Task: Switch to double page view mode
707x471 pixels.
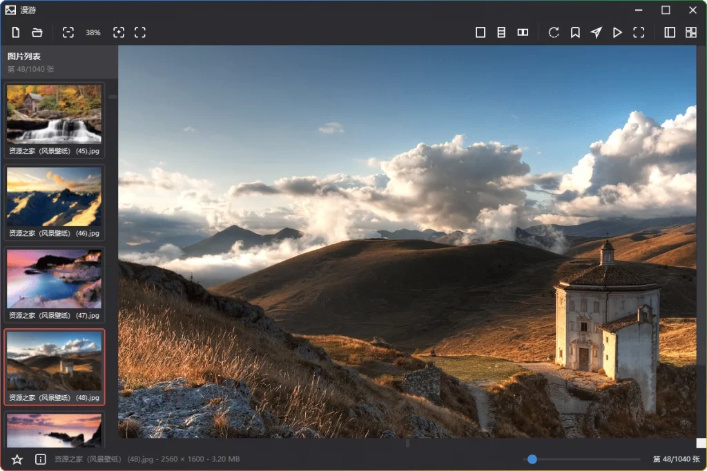Action: [523, 32]
